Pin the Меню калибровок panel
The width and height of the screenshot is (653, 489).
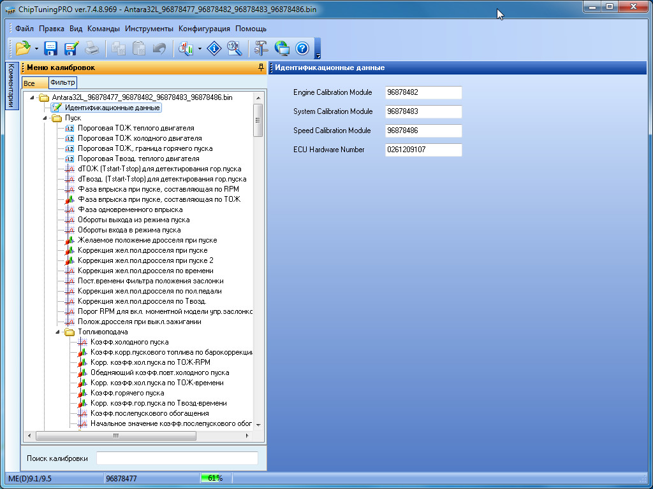260,67
